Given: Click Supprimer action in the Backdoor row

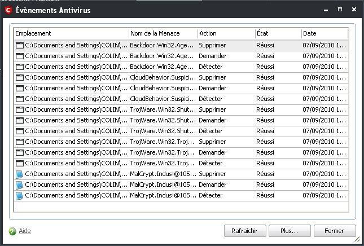Looking at the screenshot, I should pos(212,45).
